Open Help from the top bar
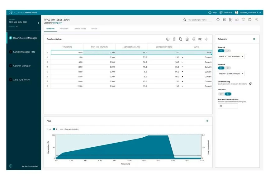270x180 pixels. [212, 12]
